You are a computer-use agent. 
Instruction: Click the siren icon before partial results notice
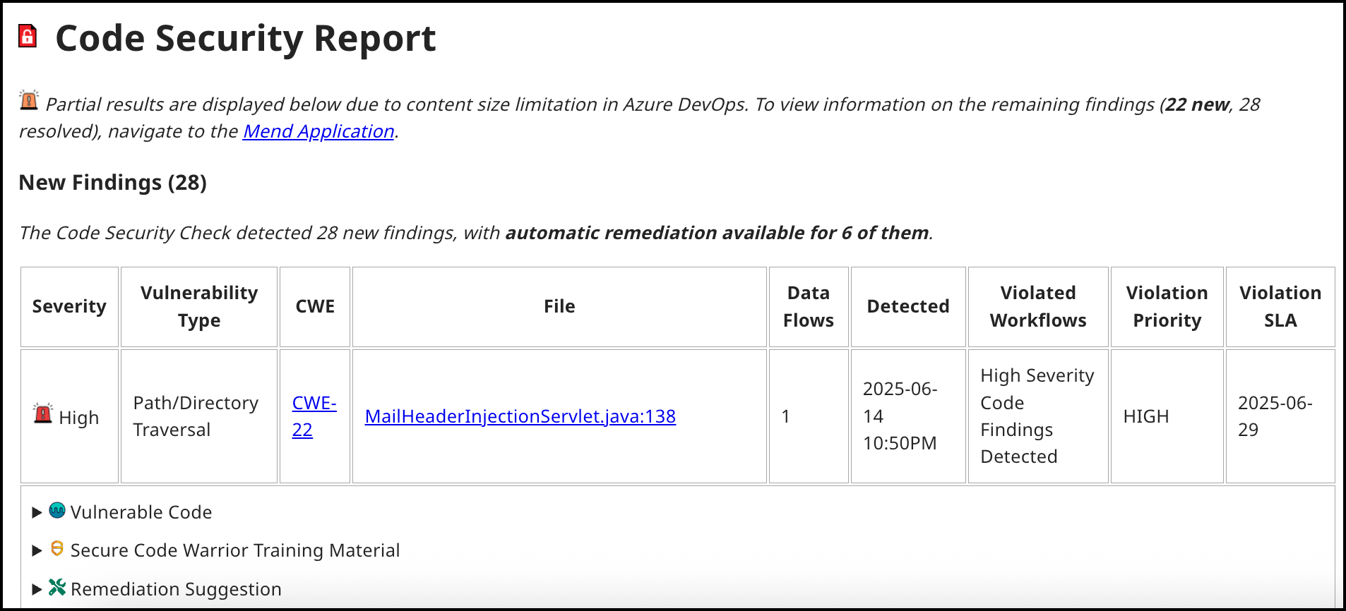point(29,101)
